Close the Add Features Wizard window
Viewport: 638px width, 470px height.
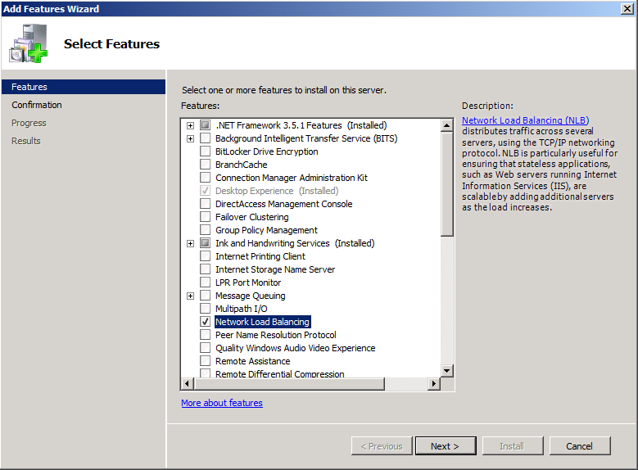(x=627, y=9)
